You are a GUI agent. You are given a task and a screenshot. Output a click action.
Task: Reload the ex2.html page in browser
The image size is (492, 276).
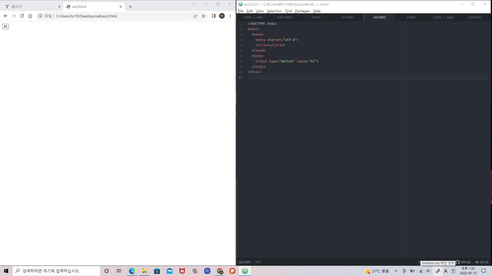22,16
